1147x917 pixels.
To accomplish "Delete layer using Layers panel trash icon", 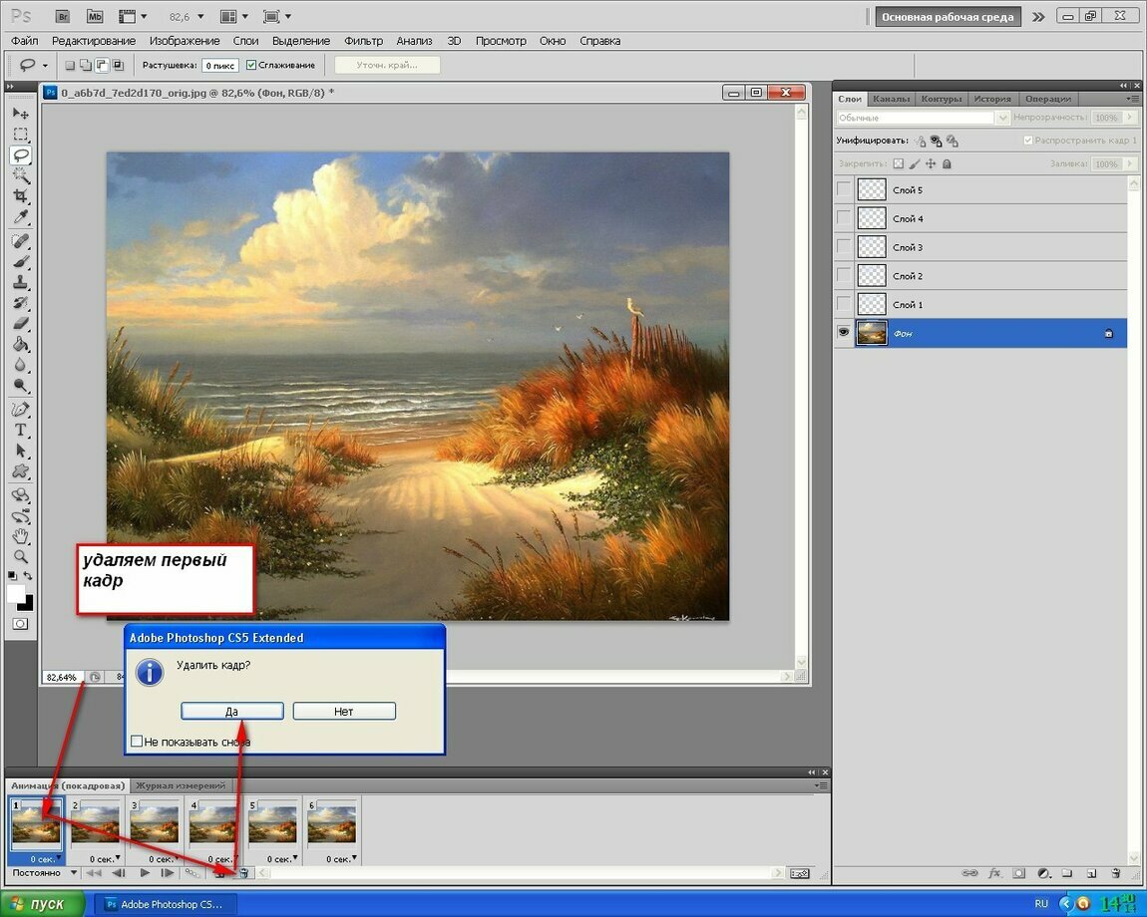I will (1115, 872).
